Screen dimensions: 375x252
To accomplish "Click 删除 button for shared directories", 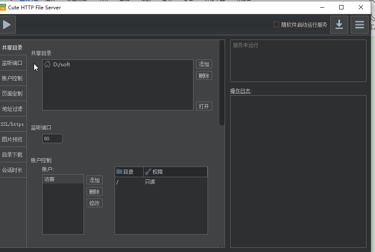I will click(204, 76).
